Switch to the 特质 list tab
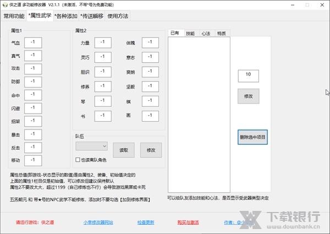This screenshot has width=330, height=234. [222, 34]
